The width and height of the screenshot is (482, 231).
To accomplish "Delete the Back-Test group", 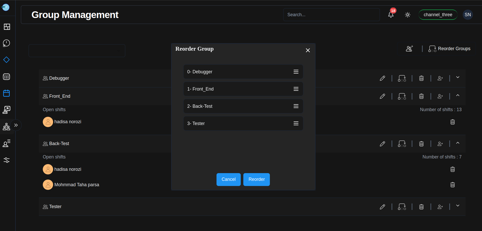I will point(421,144).
